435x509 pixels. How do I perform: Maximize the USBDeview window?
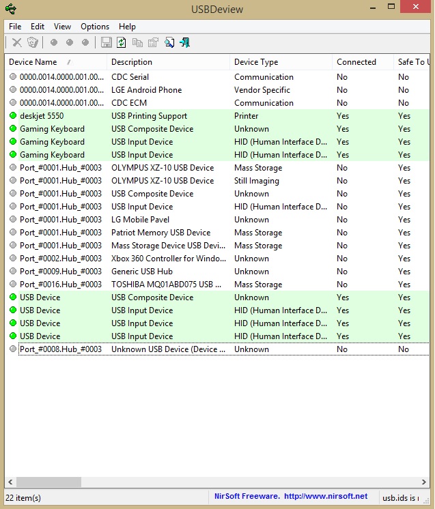(391, 7)
